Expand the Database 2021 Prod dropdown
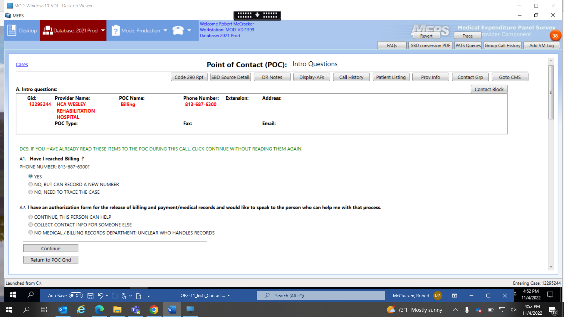 103,30
